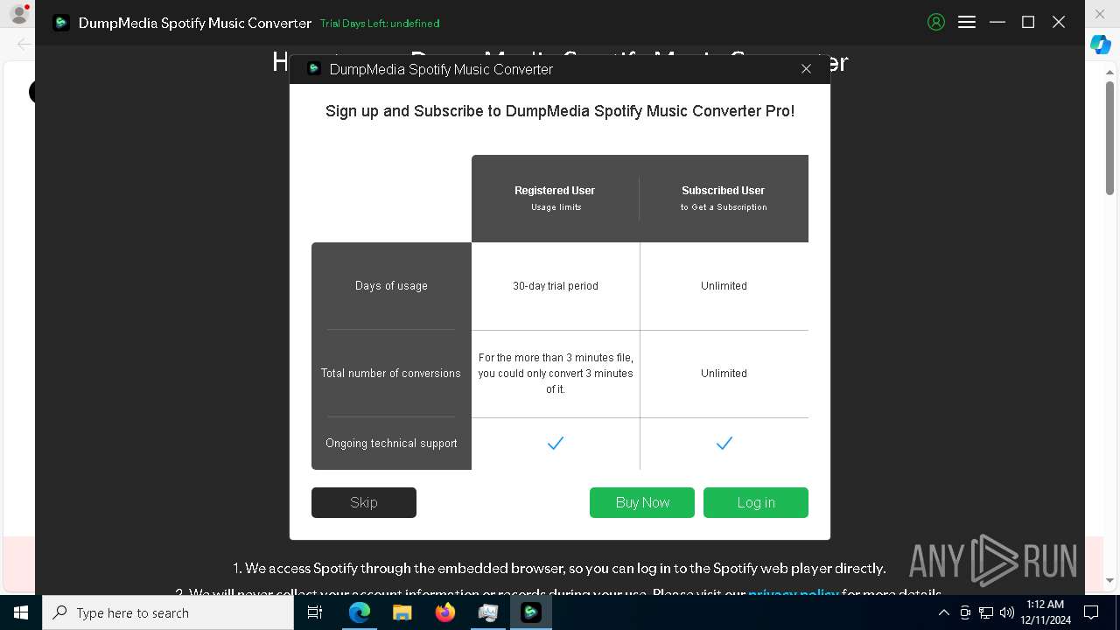
Task: Skip the subscription dialog
Action: click(x=364, y=502)
